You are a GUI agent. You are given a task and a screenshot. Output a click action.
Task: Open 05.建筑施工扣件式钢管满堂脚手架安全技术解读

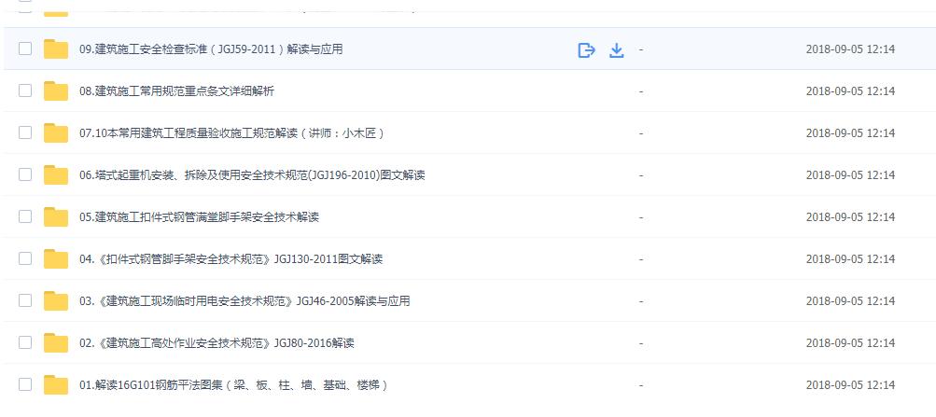pos(199,217)
